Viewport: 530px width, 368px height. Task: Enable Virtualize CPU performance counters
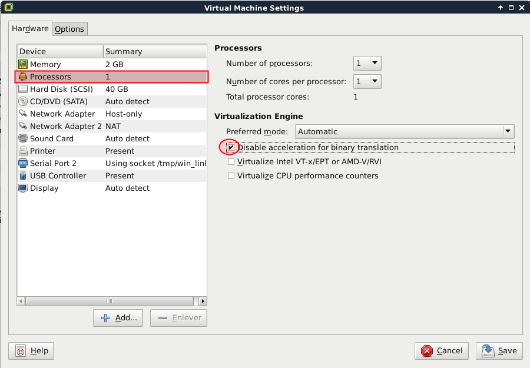click(x=231, y=175)
